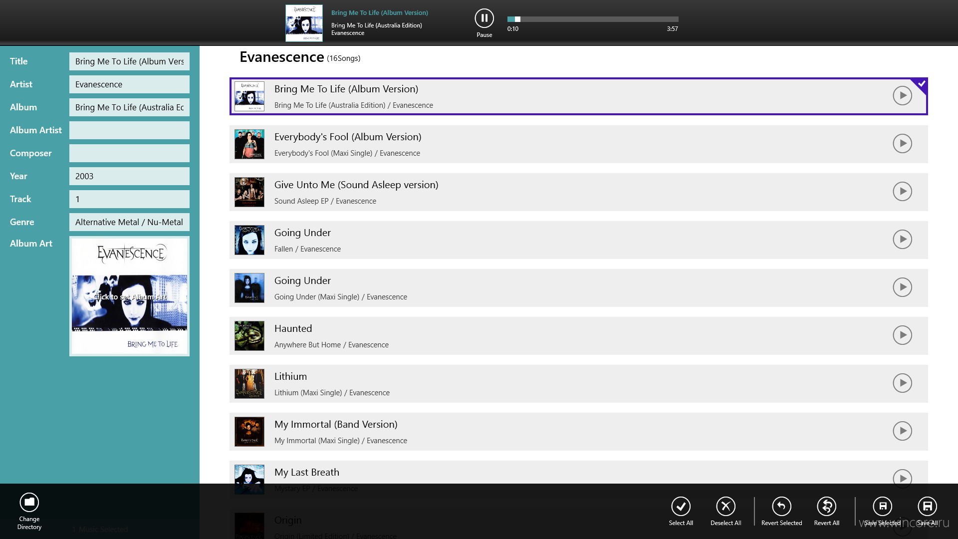Play Going Under from Fallen album
Screen dimensions: 958x539
[902, 239]
